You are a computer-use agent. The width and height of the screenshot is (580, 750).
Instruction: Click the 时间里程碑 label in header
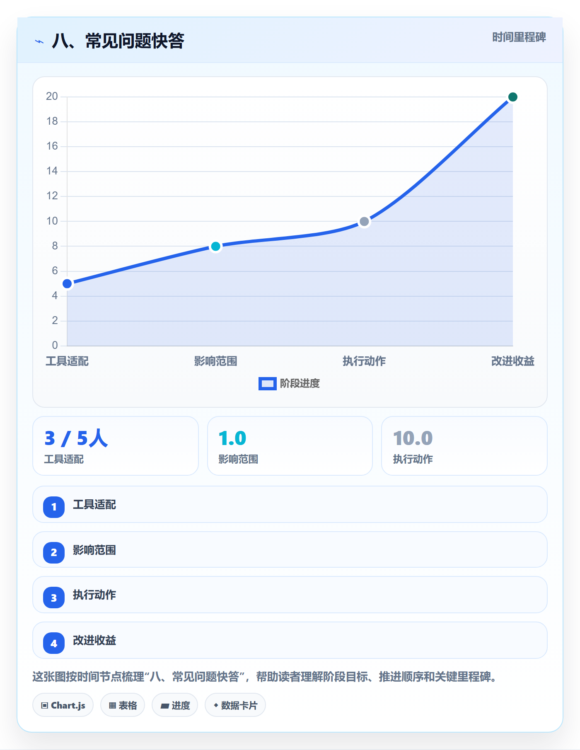click(x=519, y=37)
